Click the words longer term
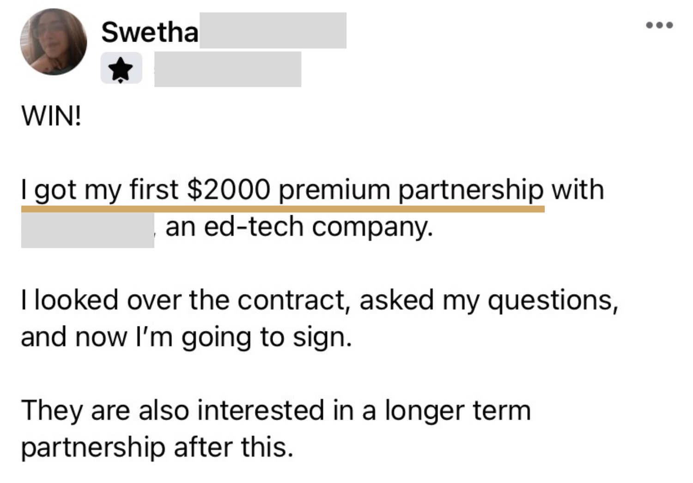This screenshot has width=693, height=483. [457, 411]
